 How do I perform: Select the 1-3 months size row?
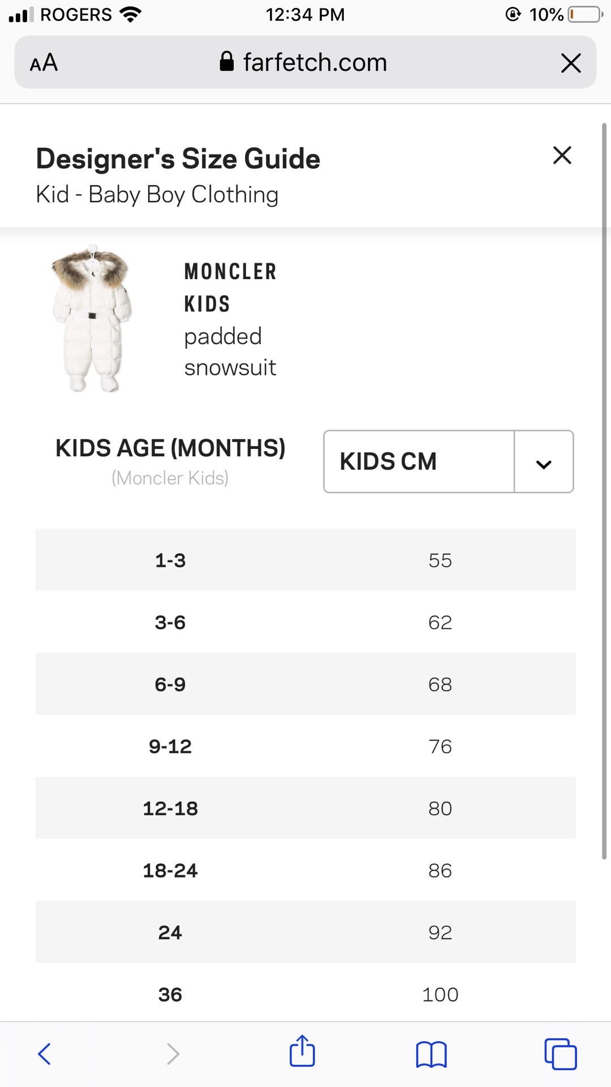(x=305, y=560)
